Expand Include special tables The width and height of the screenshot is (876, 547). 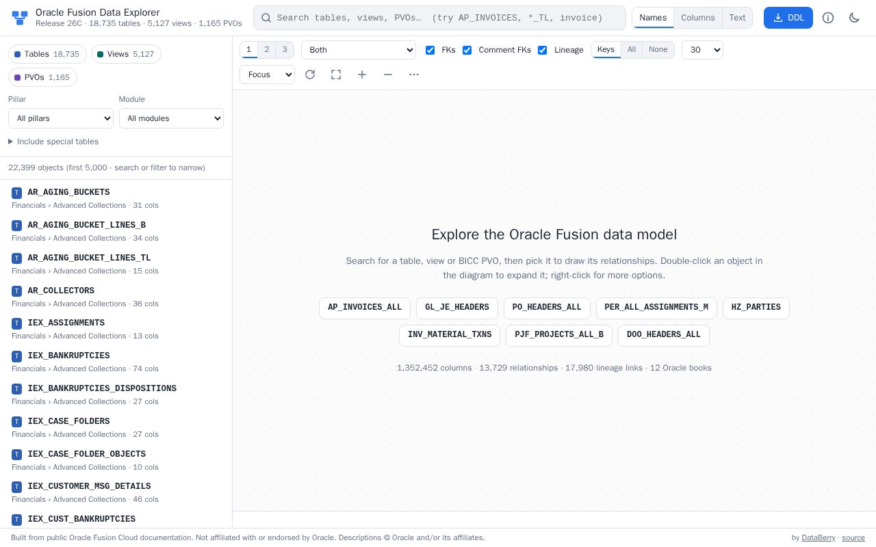[x=53, y=142]
